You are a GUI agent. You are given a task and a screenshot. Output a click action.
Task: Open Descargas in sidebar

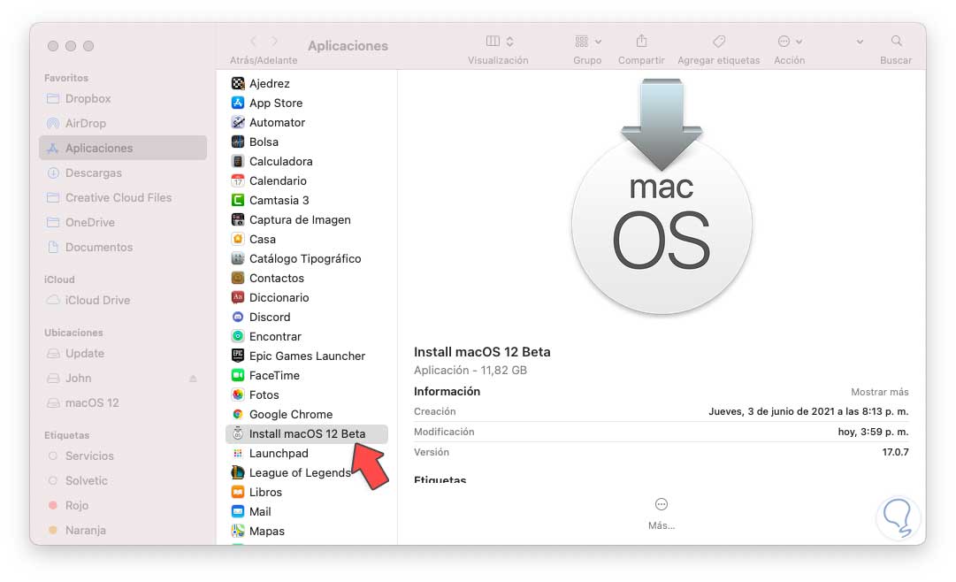pos(123,172)
